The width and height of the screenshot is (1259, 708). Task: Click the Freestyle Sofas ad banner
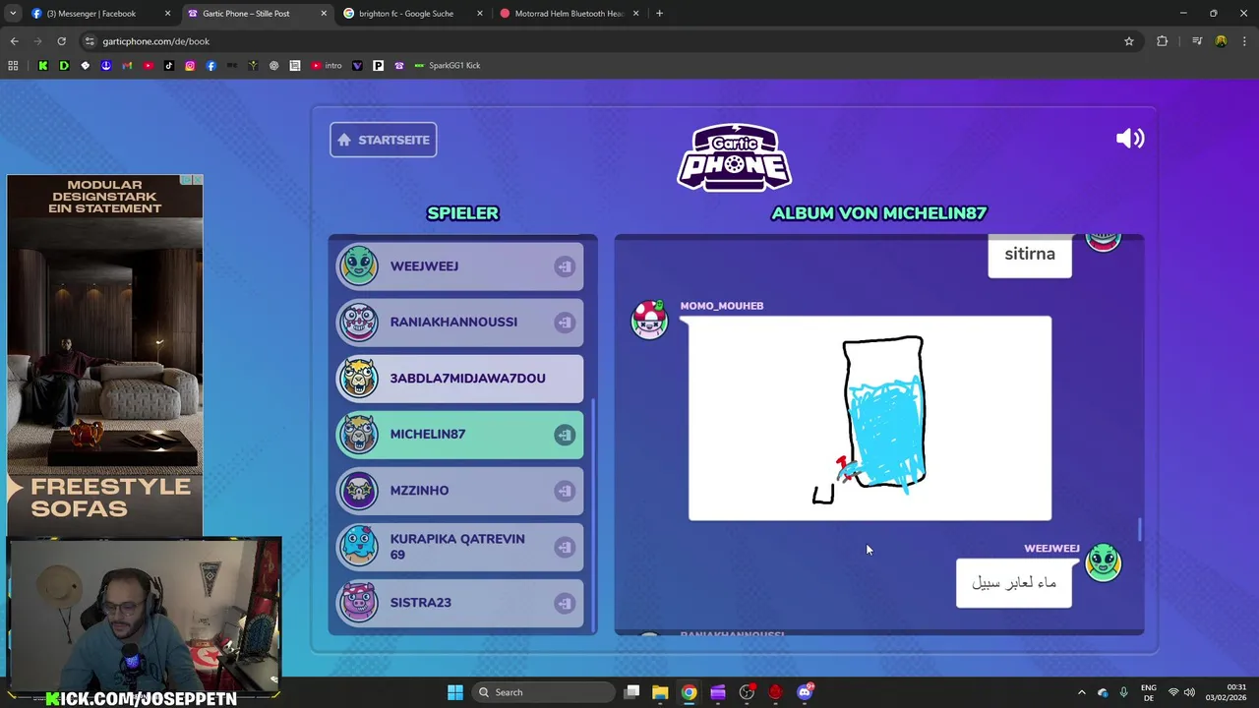click(104, 356)
